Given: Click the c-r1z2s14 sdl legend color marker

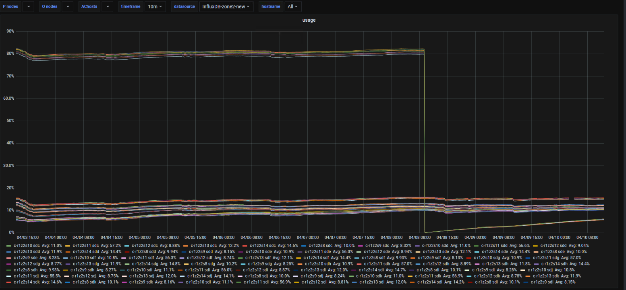Looking at the screenshot, I should (413, 282).
